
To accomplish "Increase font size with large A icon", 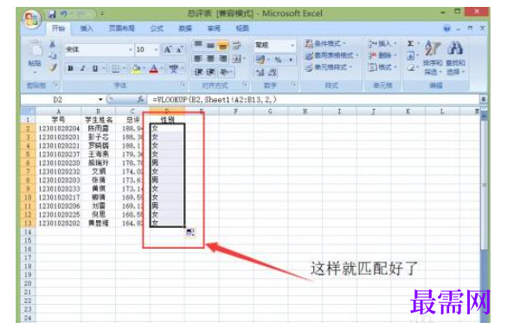I will [x=168, y=49].
